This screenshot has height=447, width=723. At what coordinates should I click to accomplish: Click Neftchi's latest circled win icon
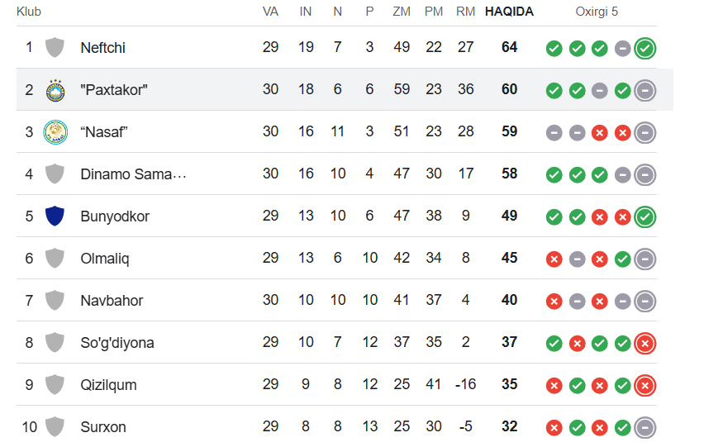pyautogui.click(x=645, y=48)
